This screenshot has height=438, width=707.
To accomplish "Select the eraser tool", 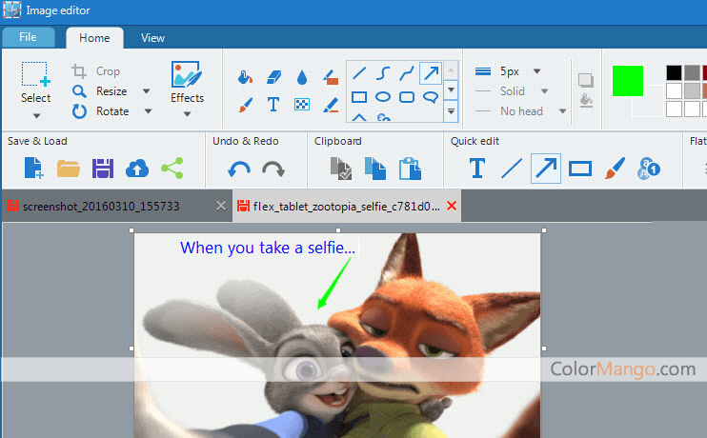I will [273, 77].
